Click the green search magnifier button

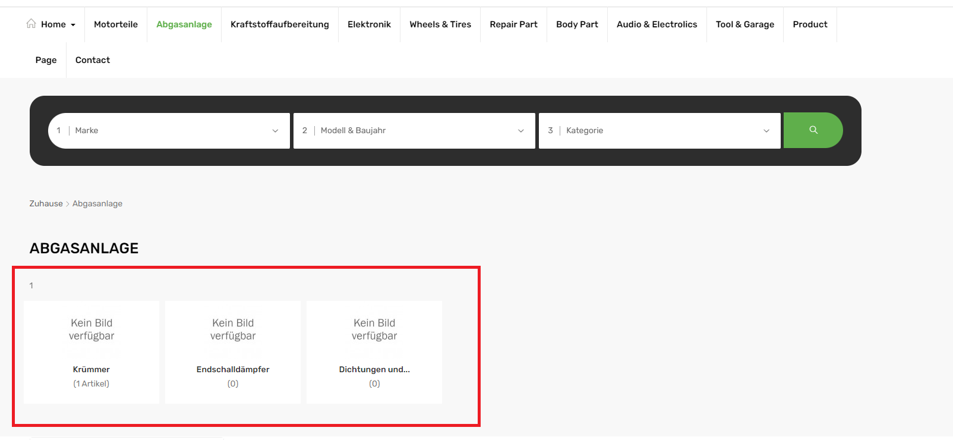tap(813, 130)
